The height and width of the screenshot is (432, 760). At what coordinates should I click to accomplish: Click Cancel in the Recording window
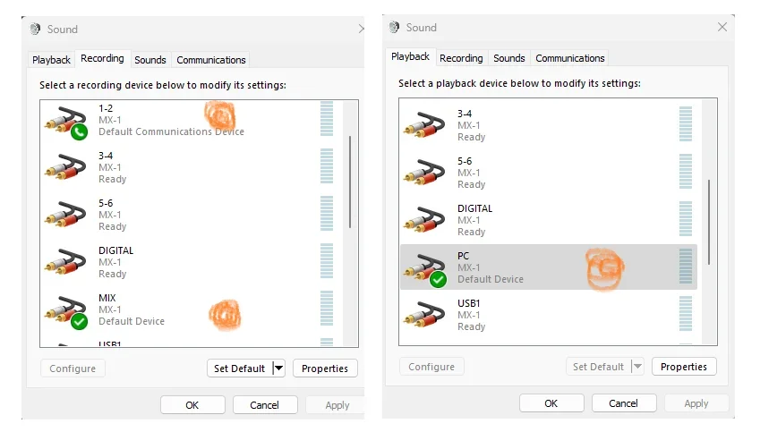[264, 405]
